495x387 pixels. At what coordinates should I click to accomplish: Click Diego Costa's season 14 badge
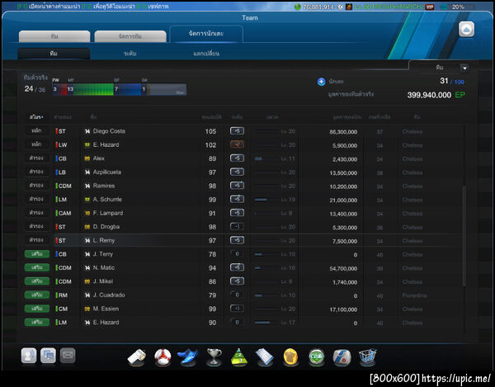pos(87,131)
